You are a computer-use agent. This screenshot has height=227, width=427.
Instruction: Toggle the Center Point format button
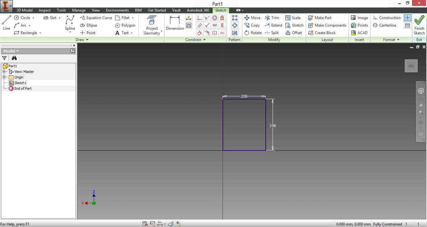click(x=408, y=18)
